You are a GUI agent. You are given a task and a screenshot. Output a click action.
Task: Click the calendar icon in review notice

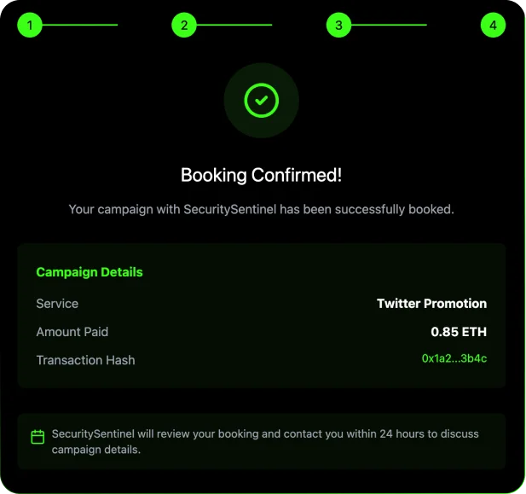[x=38, y=438]
